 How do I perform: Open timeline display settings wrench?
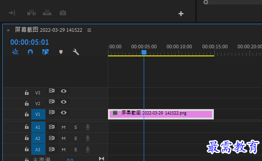[76, 52]
